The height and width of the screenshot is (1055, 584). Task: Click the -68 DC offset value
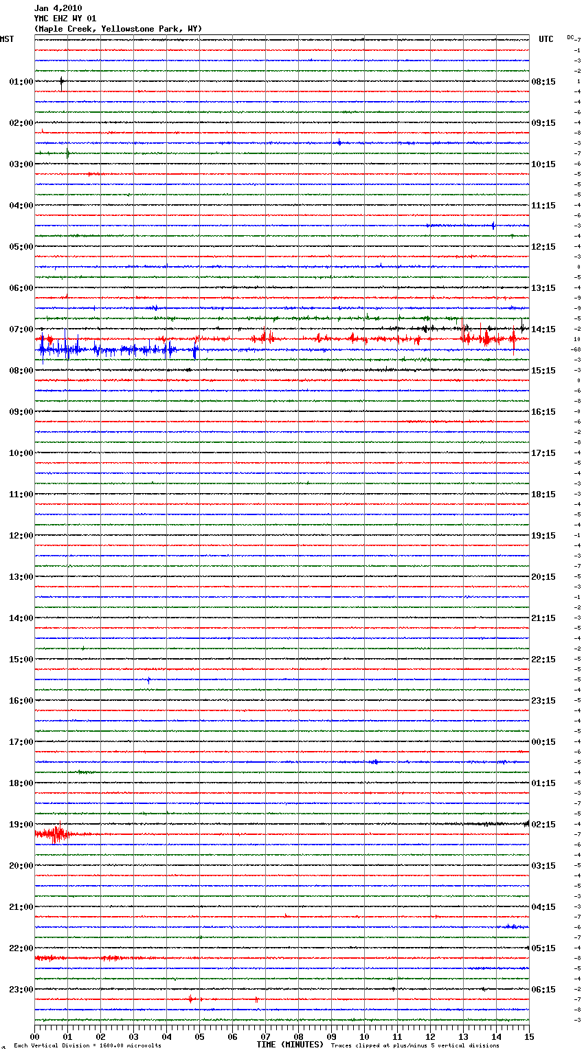[576, 349]
